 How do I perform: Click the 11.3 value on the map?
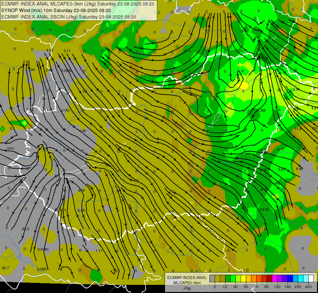coord(48,110)
